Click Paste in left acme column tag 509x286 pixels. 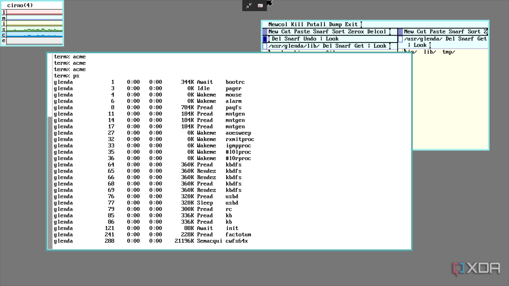pyautogui.click(x=302, y=32)
